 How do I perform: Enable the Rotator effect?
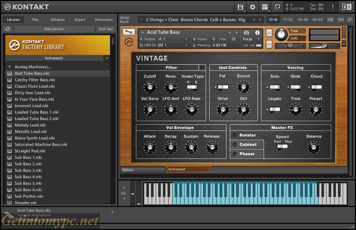coord(235,135)
